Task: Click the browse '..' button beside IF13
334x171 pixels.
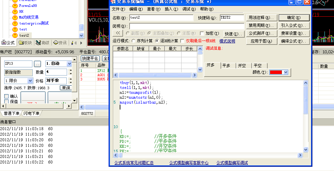Action: tap(38, 64)
